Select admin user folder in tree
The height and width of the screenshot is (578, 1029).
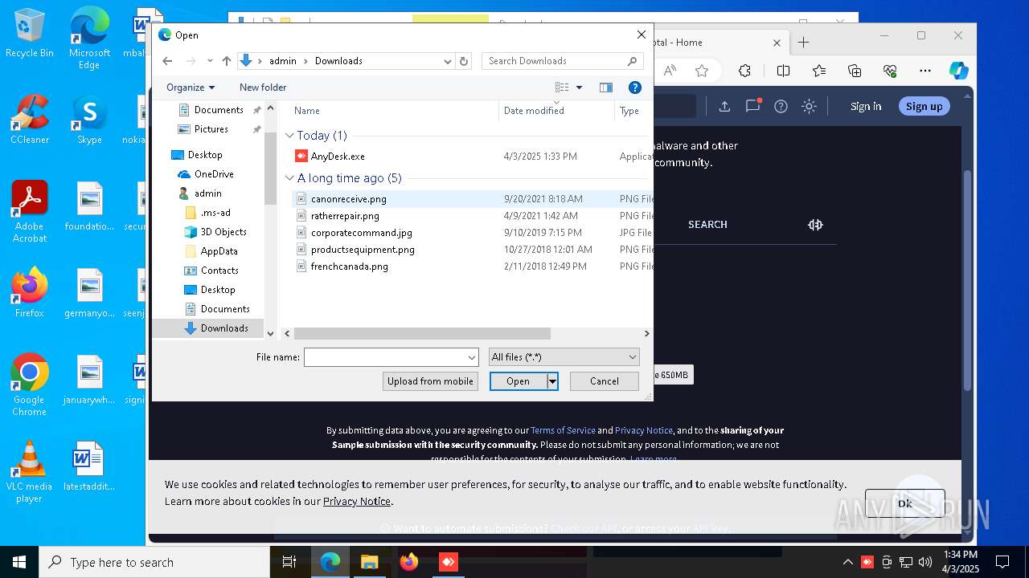tap(207, 193)
